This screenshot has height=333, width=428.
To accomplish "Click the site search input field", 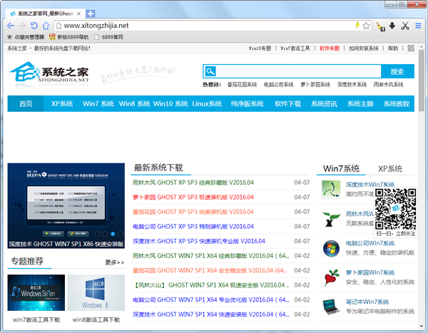I will (x=298, y=71).
